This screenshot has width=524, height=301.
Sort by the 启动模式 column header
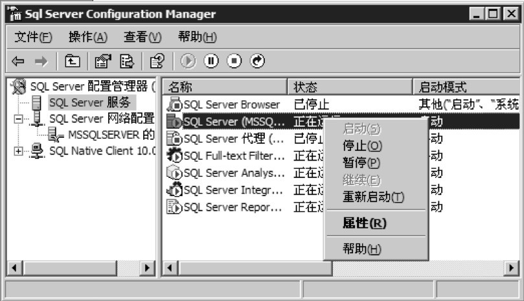click(466, 87)
